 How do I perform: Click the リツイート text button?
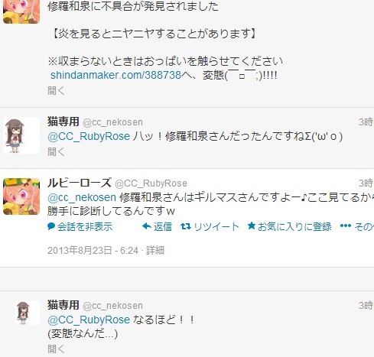click(x=216, y=226)
